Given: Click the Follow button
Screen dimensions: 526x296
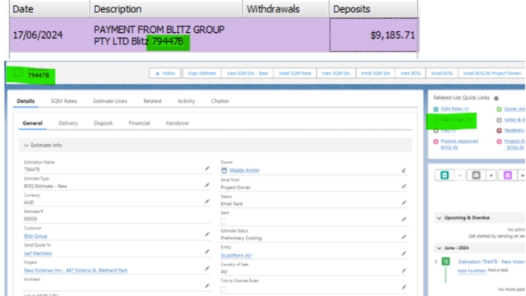Looking at the screenshot, I should pos(165,73).
